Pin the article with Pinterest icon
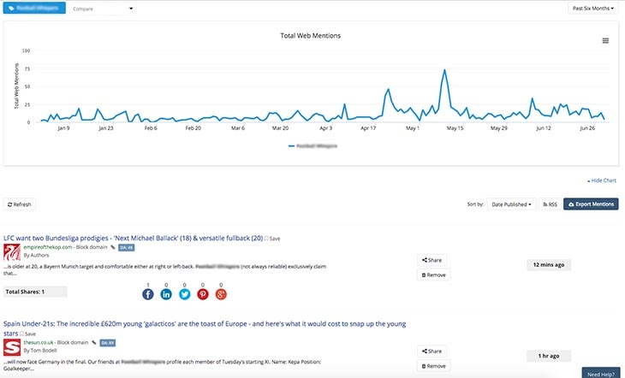 point(203,294)
